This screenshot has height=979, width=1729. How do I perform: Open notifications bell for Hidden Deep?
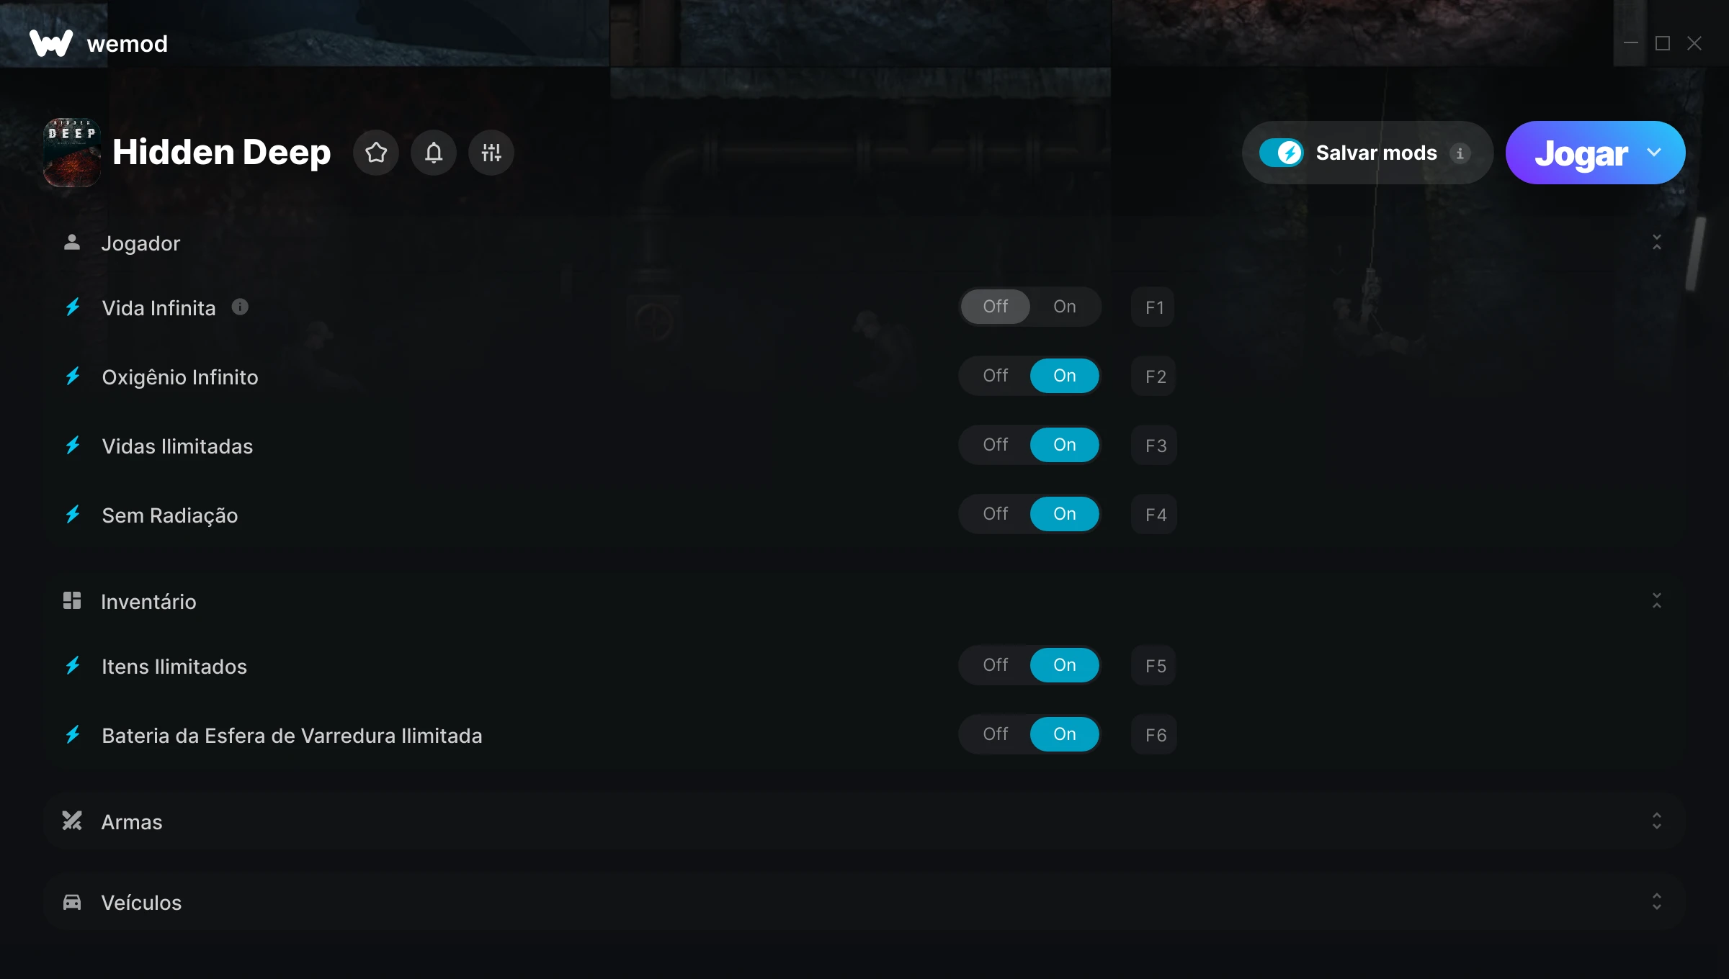click(434, 153)
